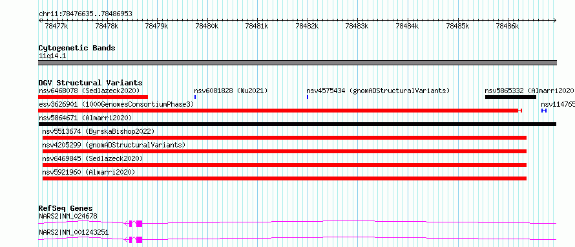Screen dimensions: 575x247
Task: Click the chr11:78476635..78486953 coordinate label
Action: [x=85, y=14]
